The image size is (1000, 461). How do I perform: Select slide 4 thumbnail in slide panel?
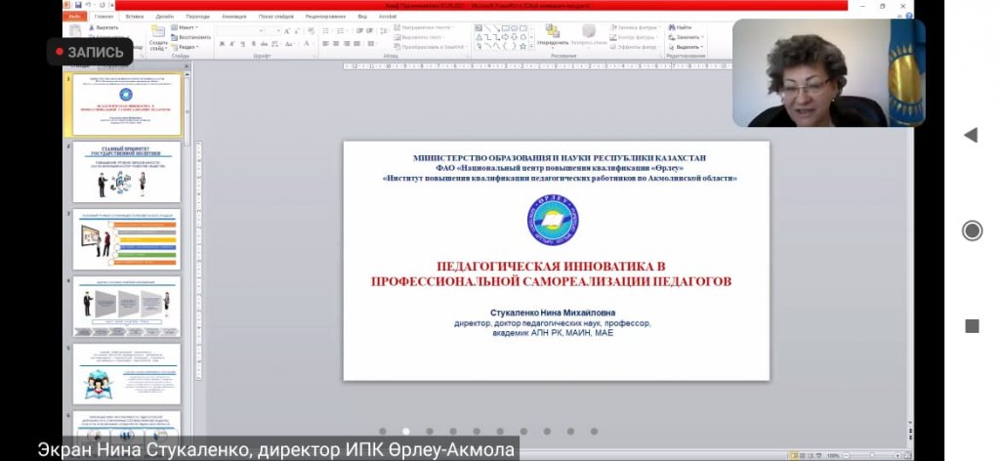click(127, 307)
